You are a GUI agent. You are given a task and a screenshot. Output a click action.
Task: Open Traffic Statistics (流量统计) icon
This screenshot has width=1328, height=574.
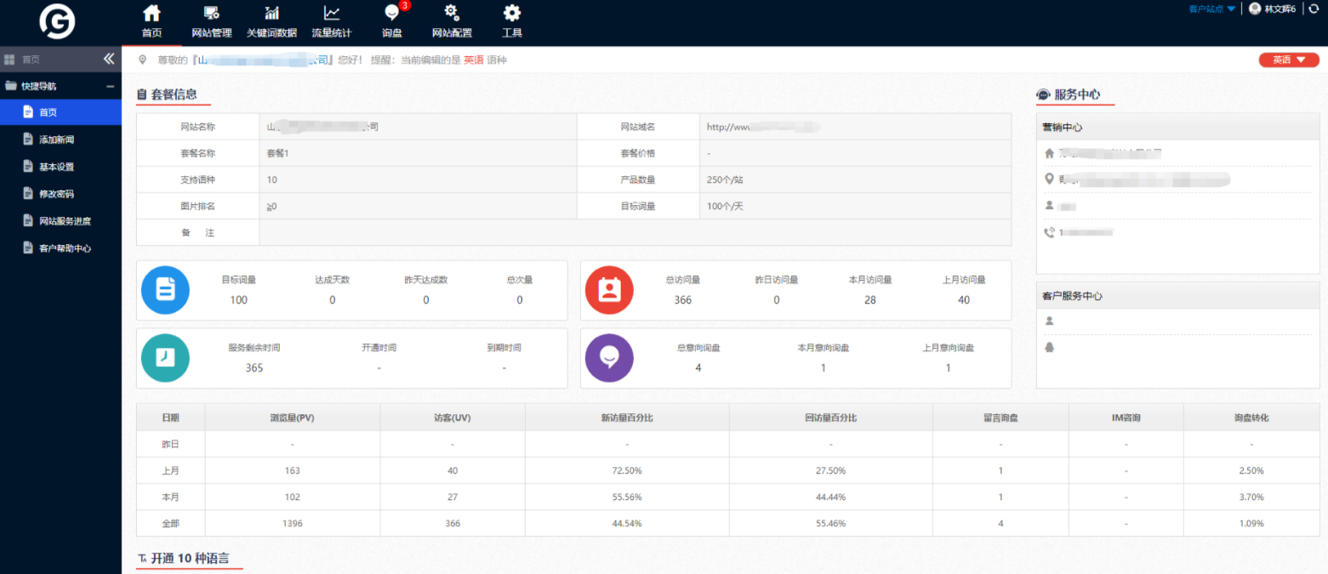[x=332, y=14]
